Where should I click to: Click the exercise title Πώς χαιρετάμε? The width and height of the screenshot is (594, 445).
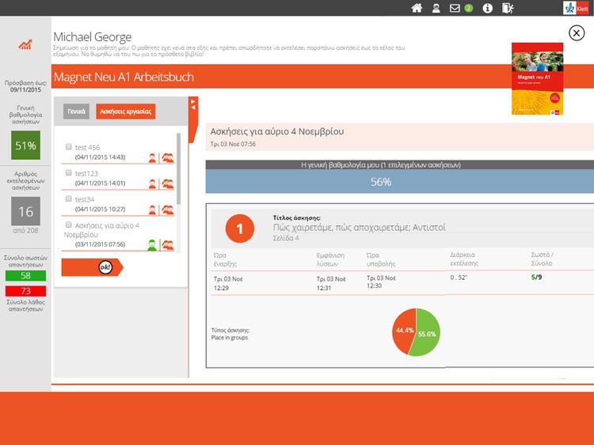click(x=359, y=227)
